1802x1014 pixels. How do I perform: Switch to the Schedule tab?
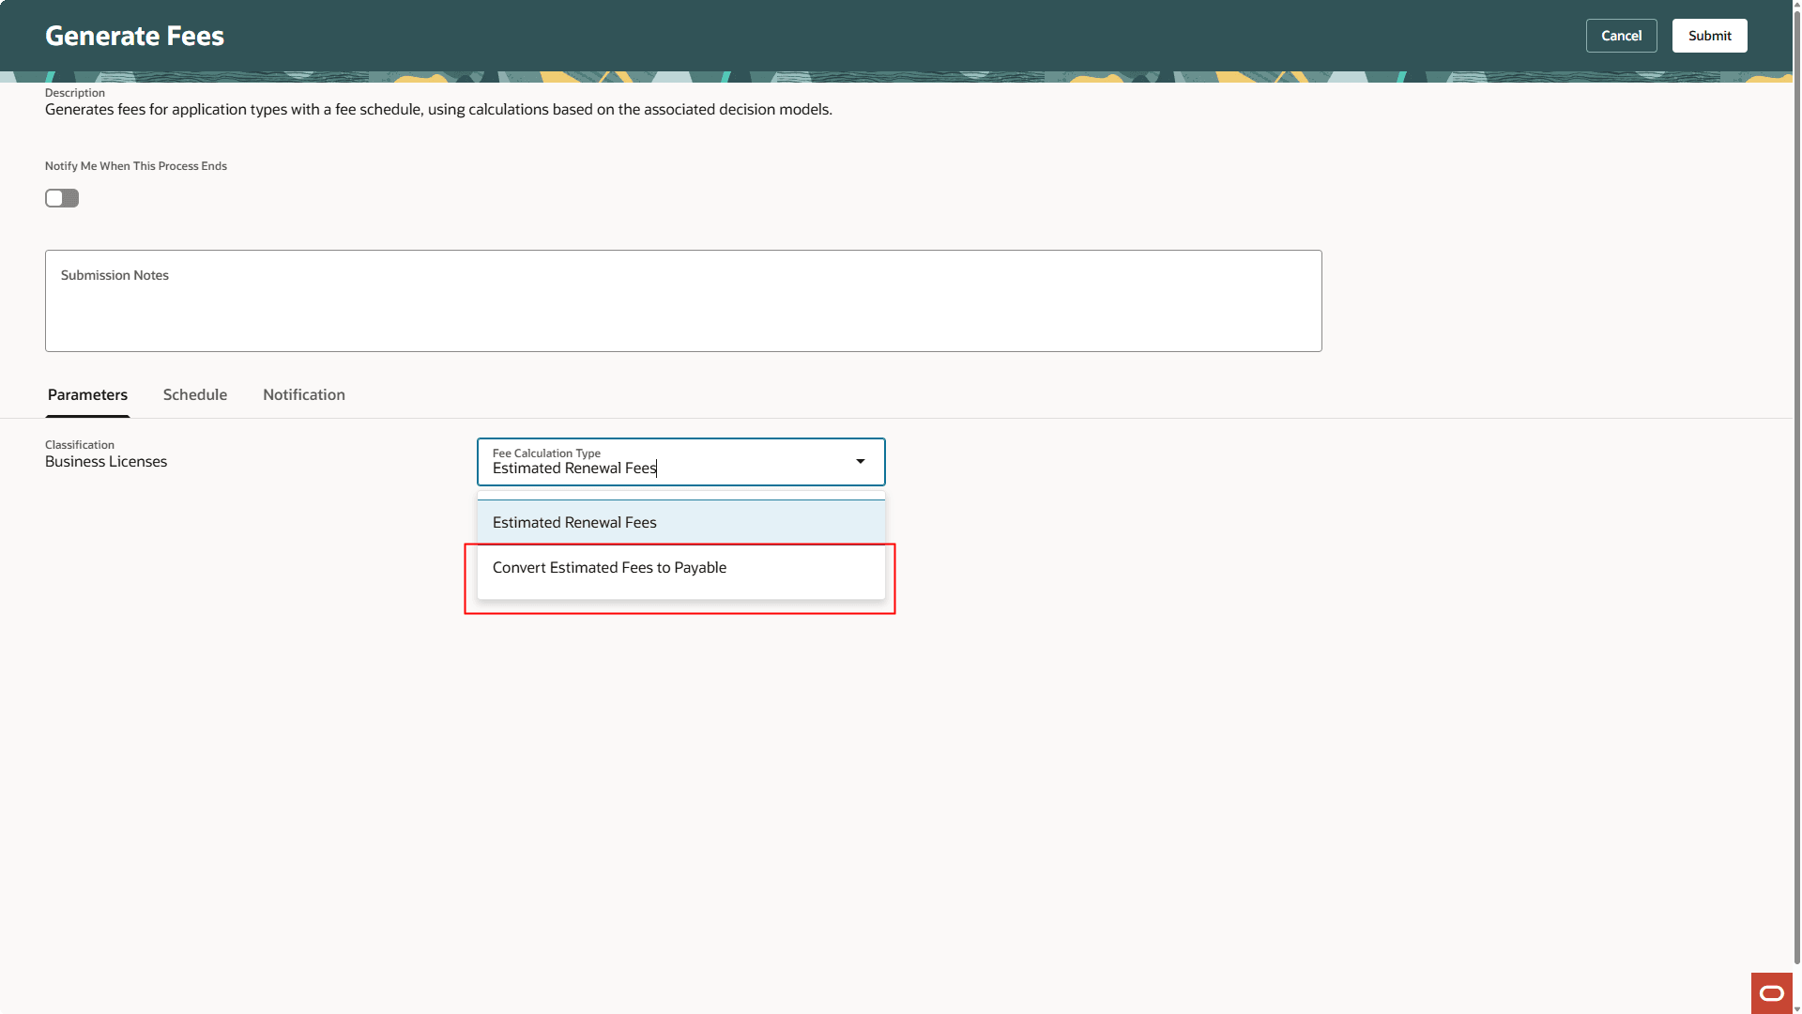pyautogui.click(x=194, y=394)
